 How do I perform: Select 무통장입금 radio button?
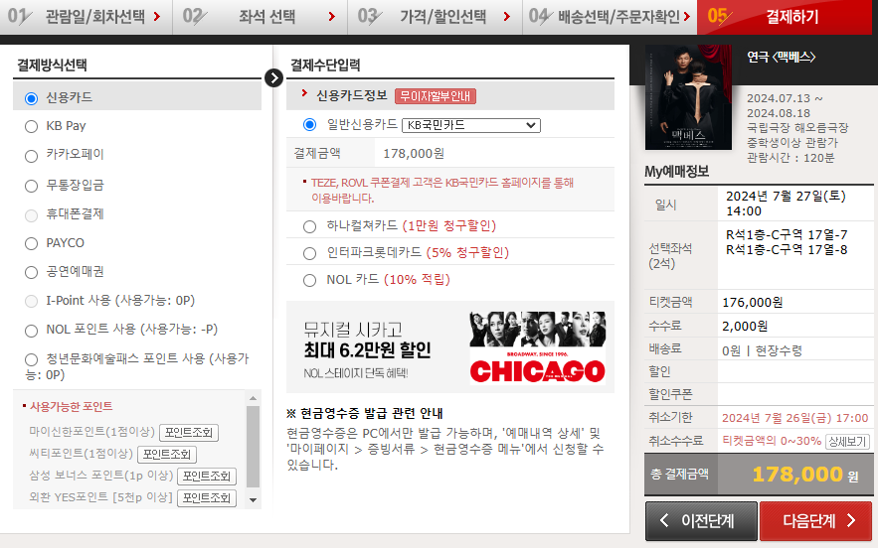pyautogui.click(x=32, y=186)
